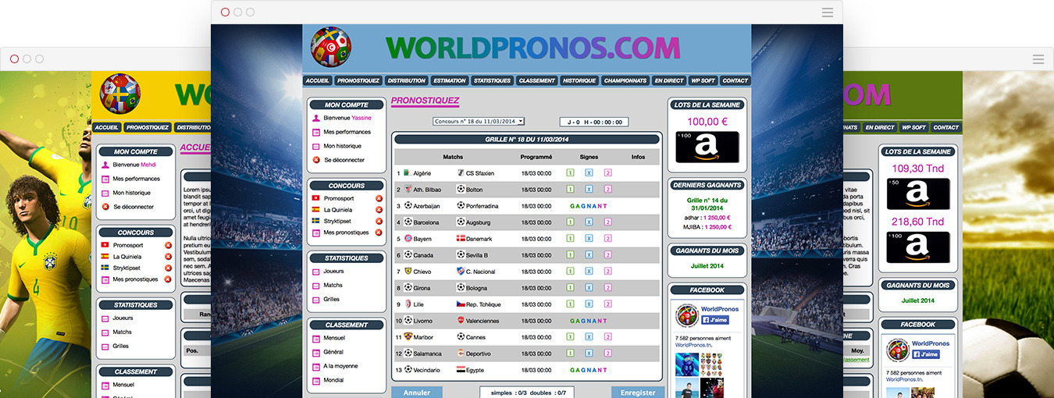Remove Promosport with its red X icon, front window
The width and height of the screenshot is (1054, 398).
(x=379, y=199)
